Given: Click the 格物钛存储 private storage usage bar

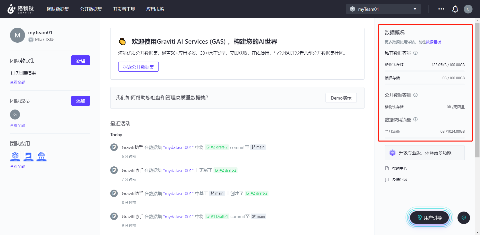Looking at the screenshot, I should (425, 71).
